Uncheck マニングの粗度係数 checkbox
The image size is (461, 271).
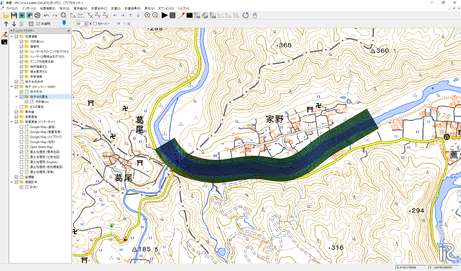[22, 62]
